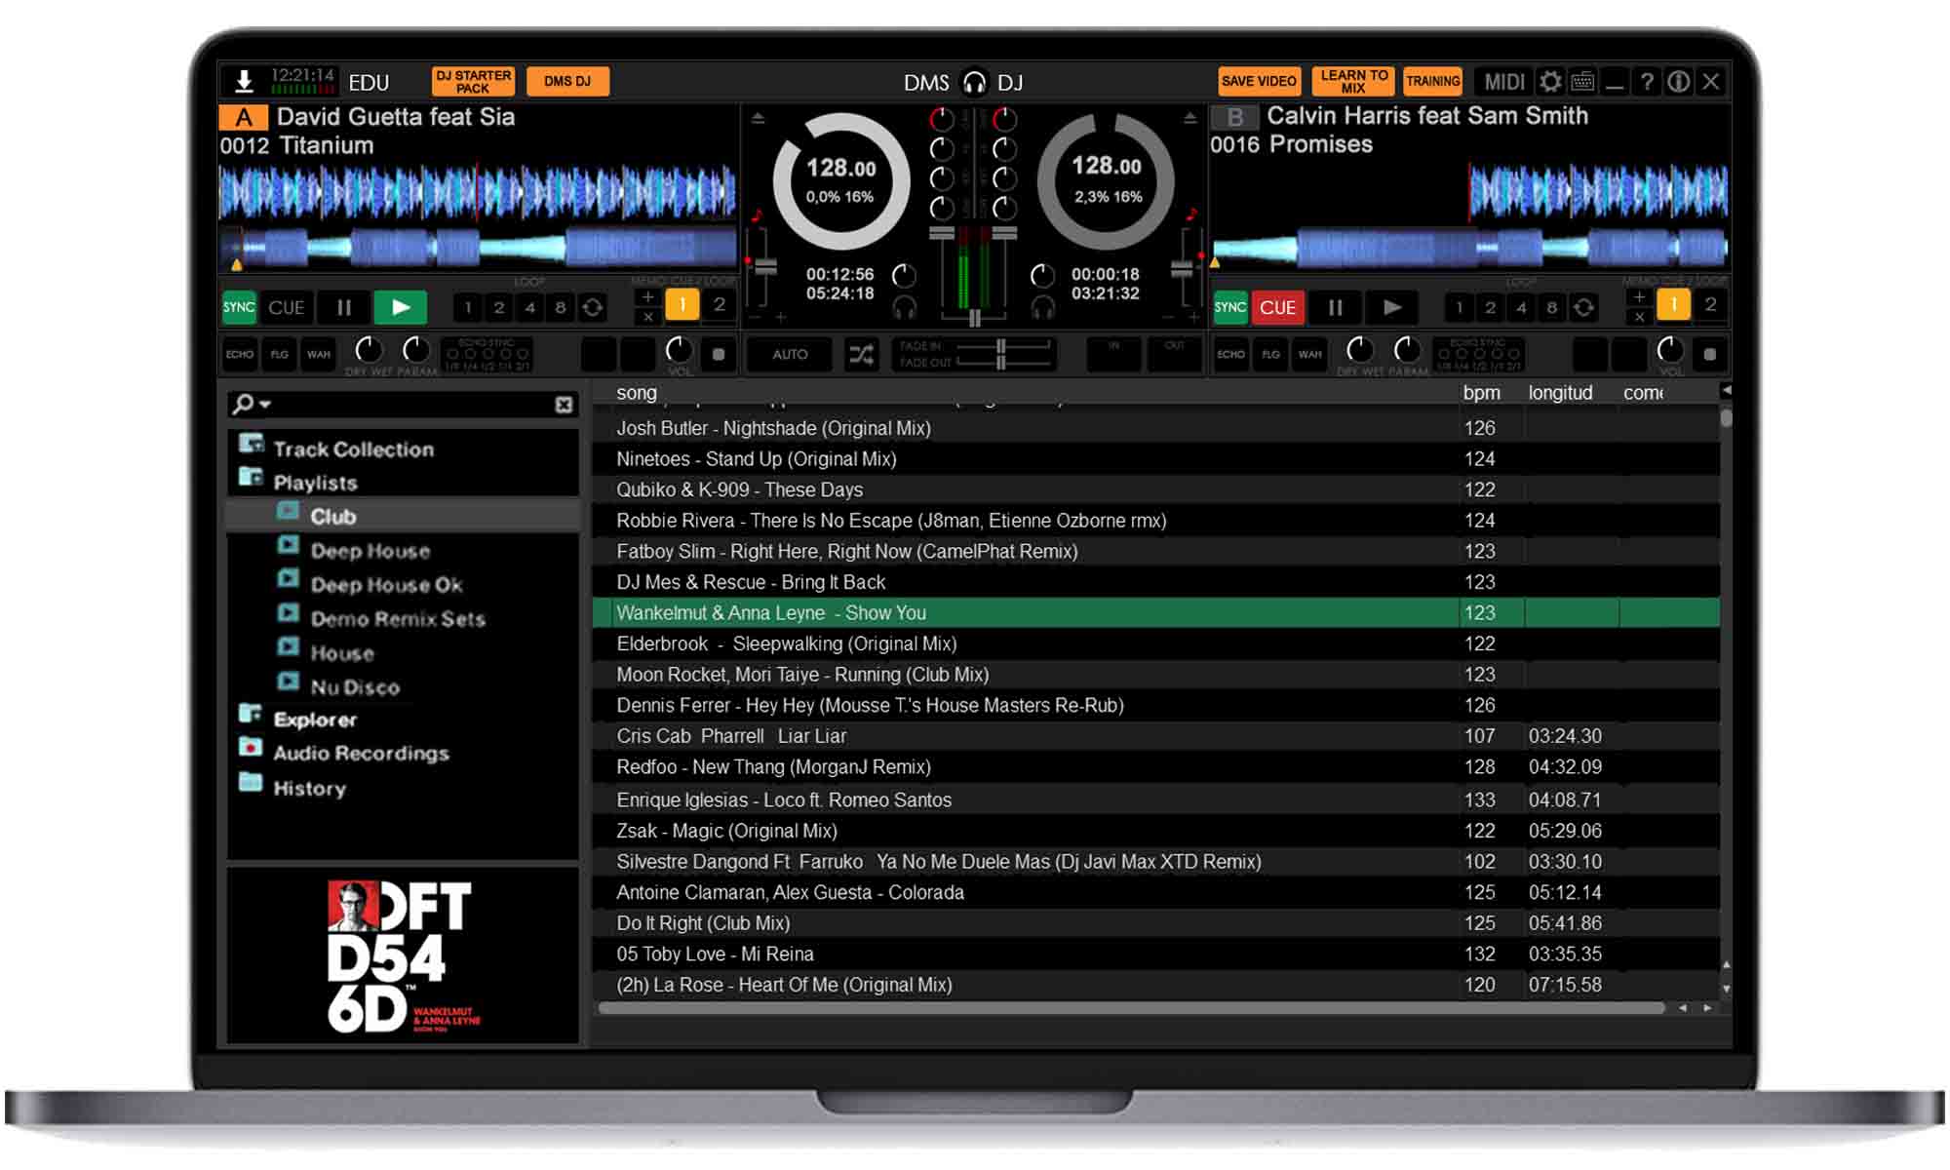Click the loop reloop icon on deck A
Viewport: 1950px width, 1170px height.
click(x=592, y=307)
